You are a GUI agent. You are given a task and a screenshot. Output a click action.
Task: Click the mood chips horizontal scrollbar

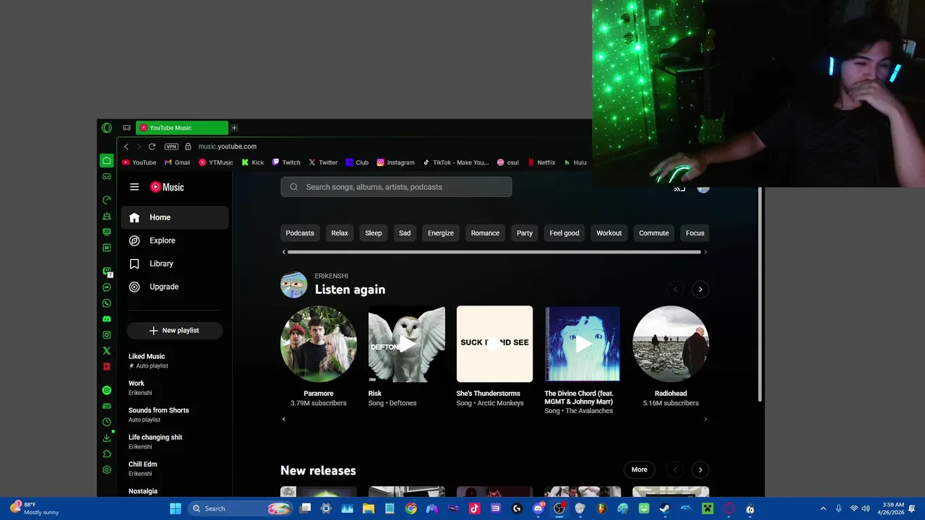pyautogui.click(x=494, y=252)
